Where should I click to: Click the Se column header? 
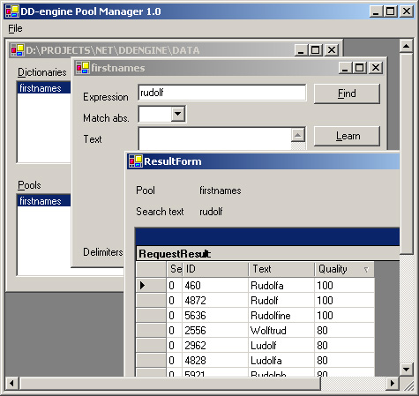pos(175,269)
